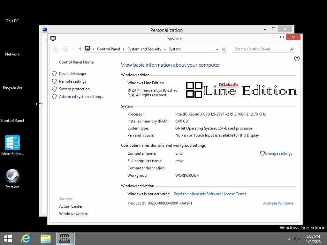Expand arrow before Control Panel breadcrumb
The height and width of the screenshot is (245, 327).
click(94, 49)
